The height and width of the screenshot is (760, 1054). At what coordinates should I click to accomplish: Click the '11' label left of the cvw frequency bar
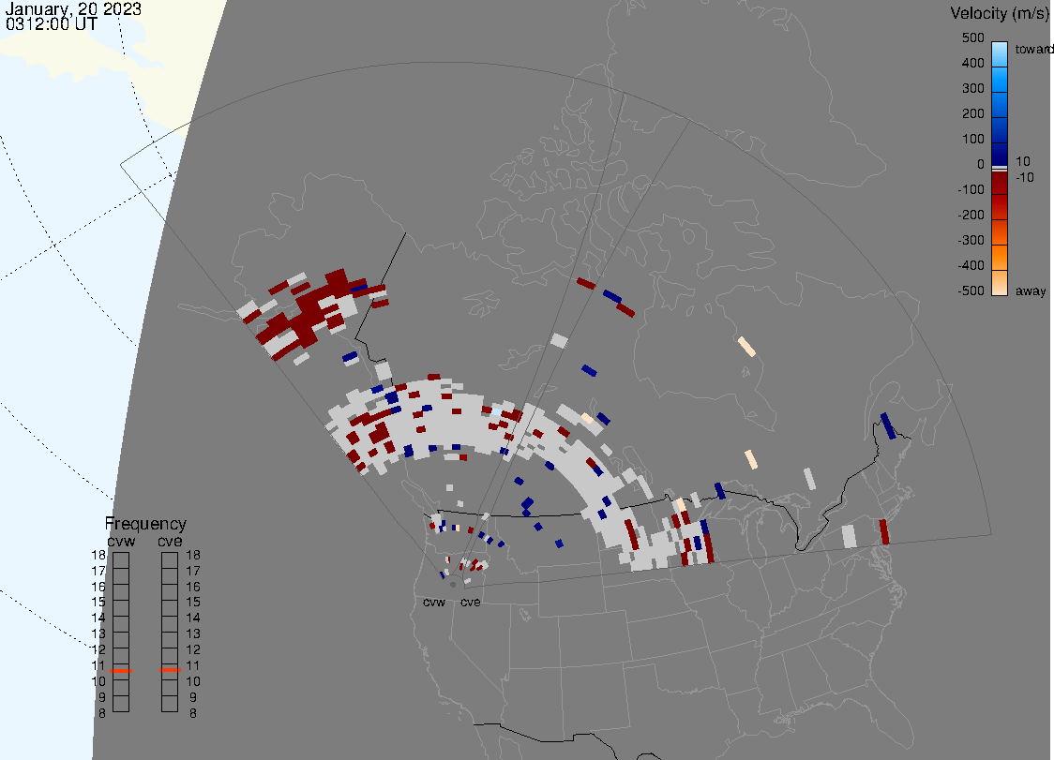point(98,665)
